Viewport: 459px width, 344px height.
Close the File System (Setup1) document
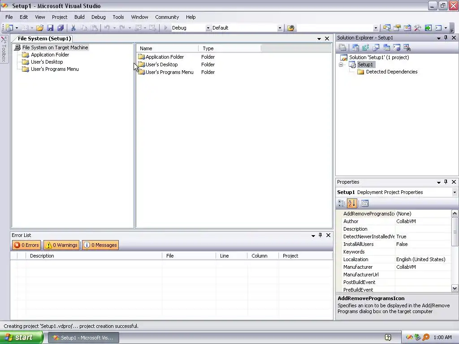[x=327, y=39]
